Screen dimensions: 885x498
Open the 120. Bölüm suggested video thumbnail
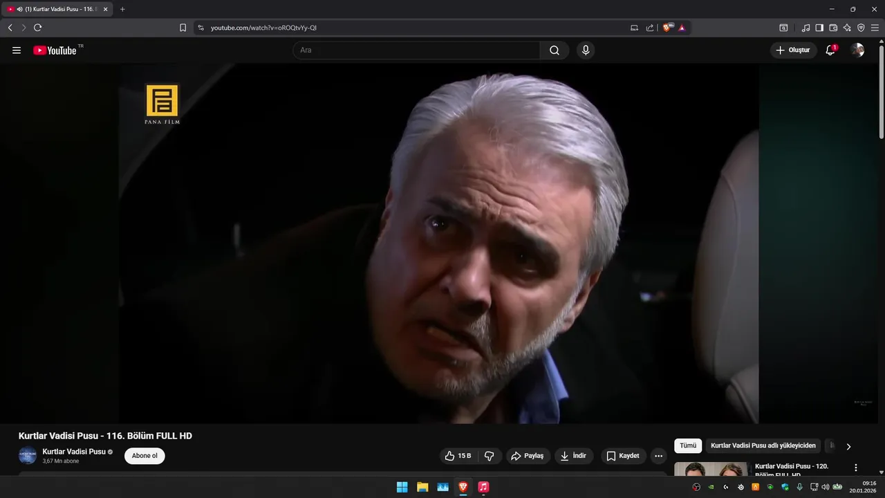click(x=711, y=469)
